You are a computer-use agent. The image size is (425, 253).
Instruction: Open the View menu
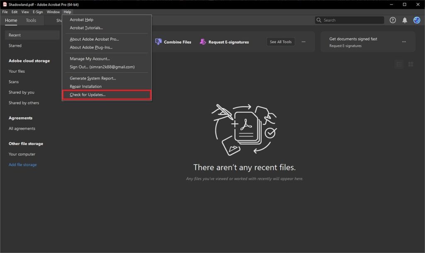click(x=25, y=12)
